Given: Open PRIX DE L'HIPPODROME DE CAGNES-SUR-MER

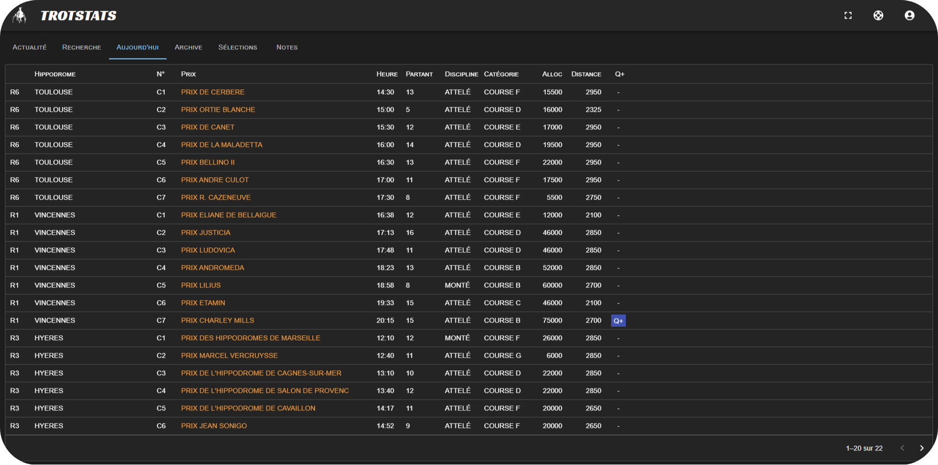Looking at the screenshot, I should [x=261, y=373].
